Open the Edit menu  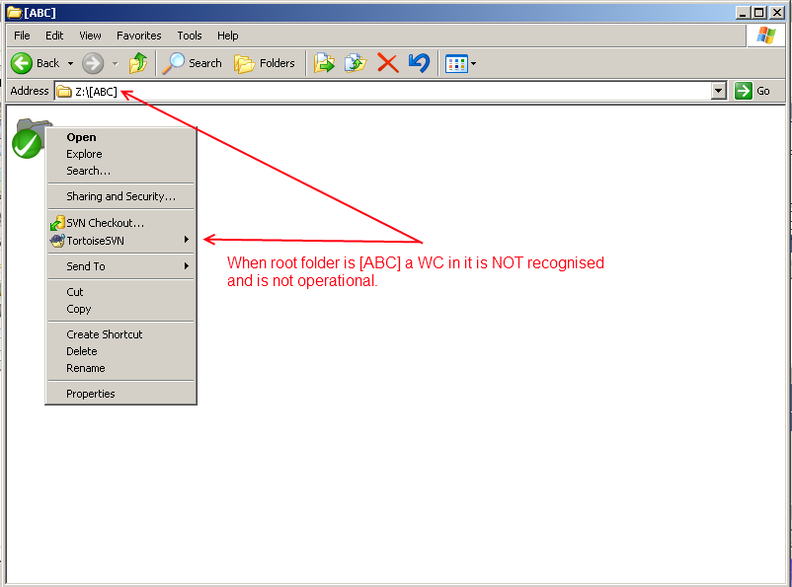(x=54, y=36)
